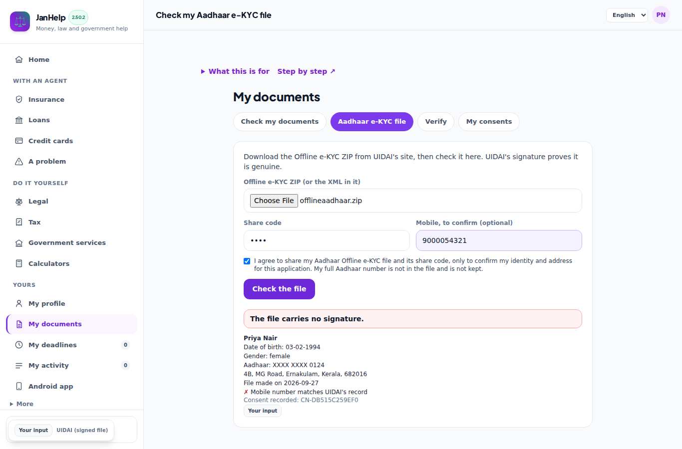682x449 pixels.
Task: Click the Home house icon
Action: (x=19, y=59)
